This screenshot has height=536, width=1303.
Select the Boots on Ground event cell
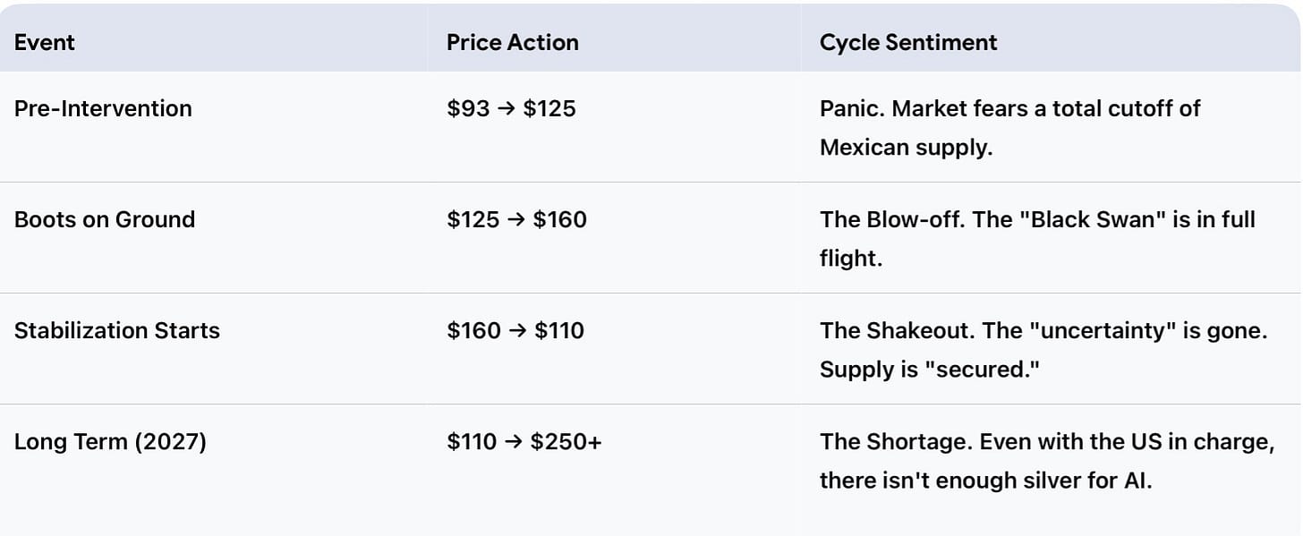105,219
